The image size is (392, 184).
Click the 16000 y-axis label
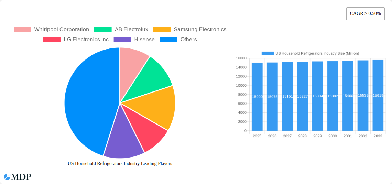(x=241, y=58)
